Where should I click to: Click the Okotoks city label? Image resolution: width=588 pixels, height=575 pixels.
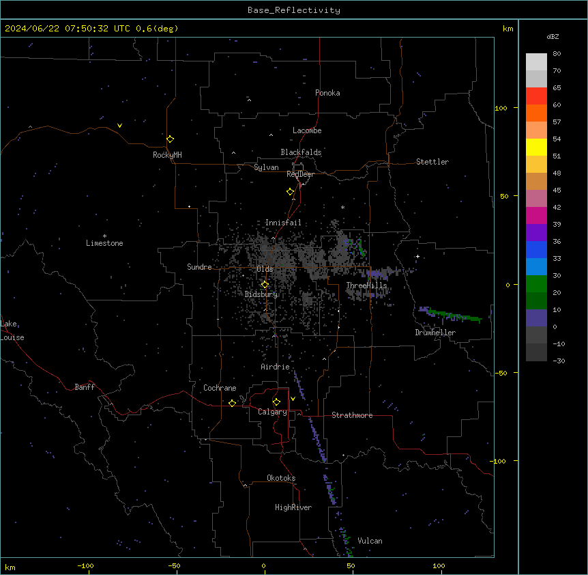click(x=281, y=478)
